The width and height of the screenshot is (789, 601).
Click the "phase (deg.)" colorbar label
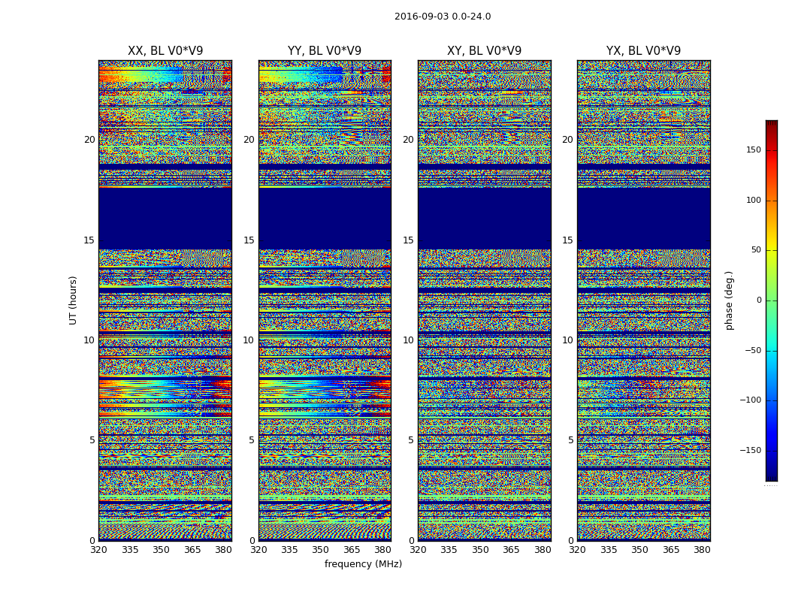tap(729, 300)
